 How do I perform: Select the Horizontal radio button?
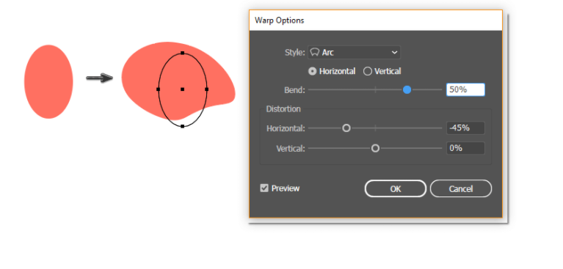313,71
